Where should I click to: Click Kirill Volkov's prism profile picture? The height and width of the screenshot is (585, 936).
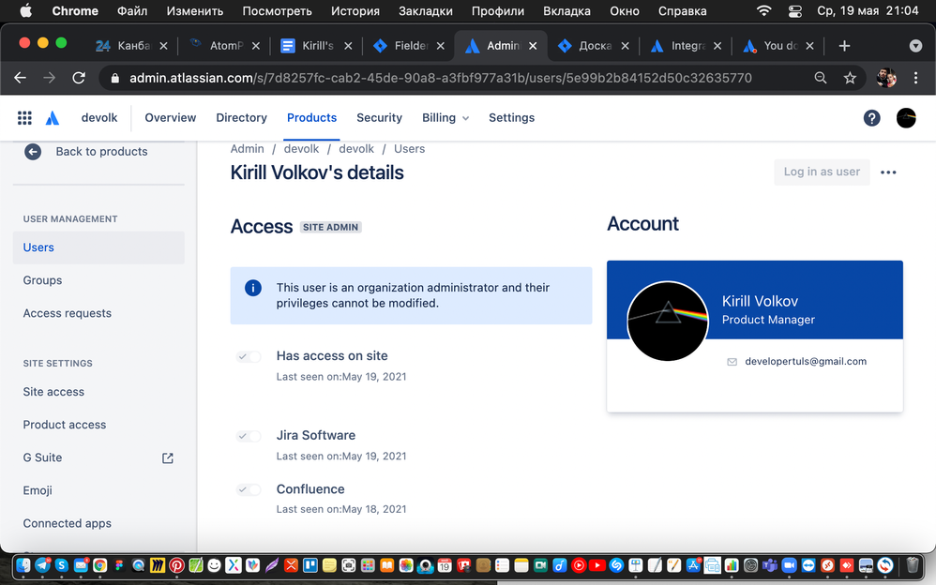tap(668, 321)
